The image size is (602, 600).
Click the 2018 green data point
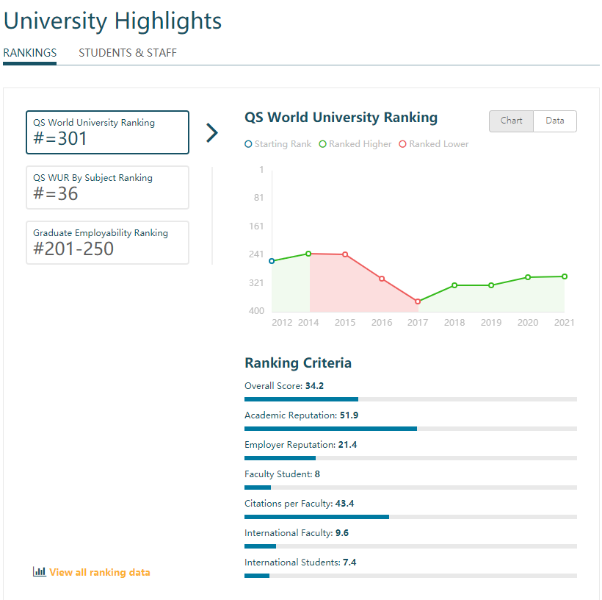tap(454, 285)
